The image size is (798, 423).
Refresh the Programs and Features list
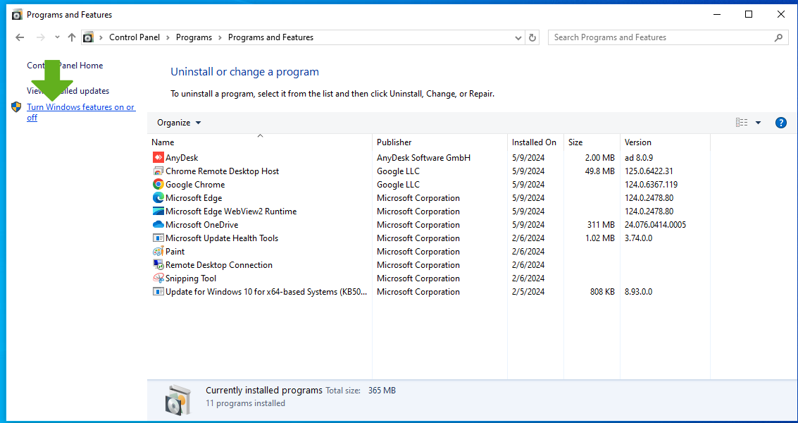[532, 37]
